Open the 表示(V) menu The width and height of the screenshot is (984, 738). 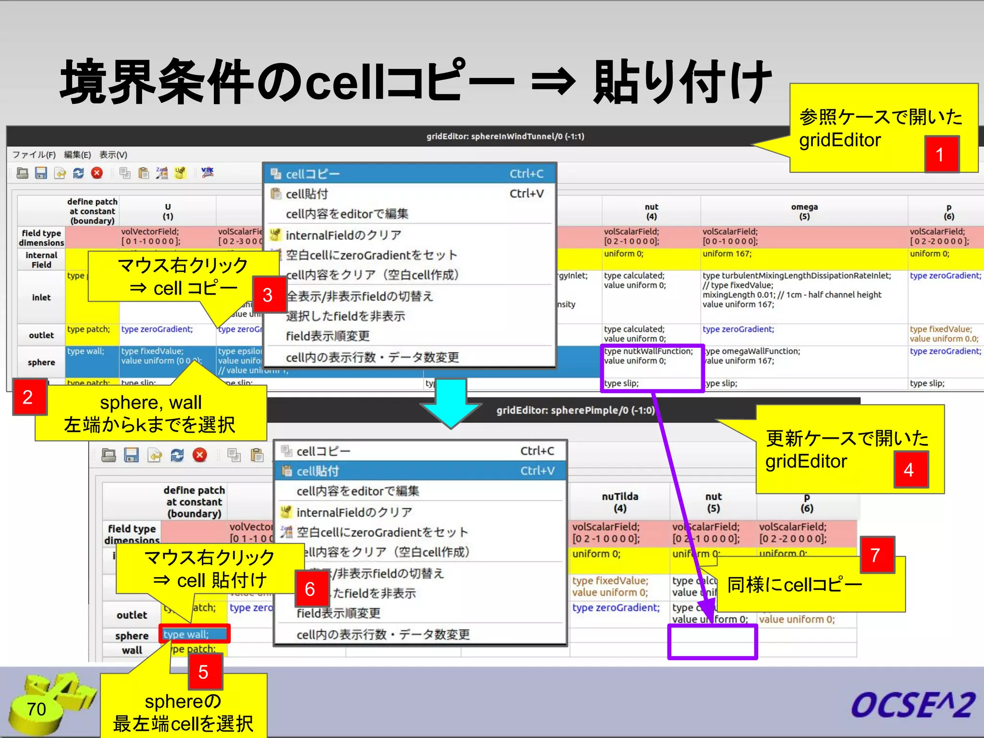[x=113, y=155]
